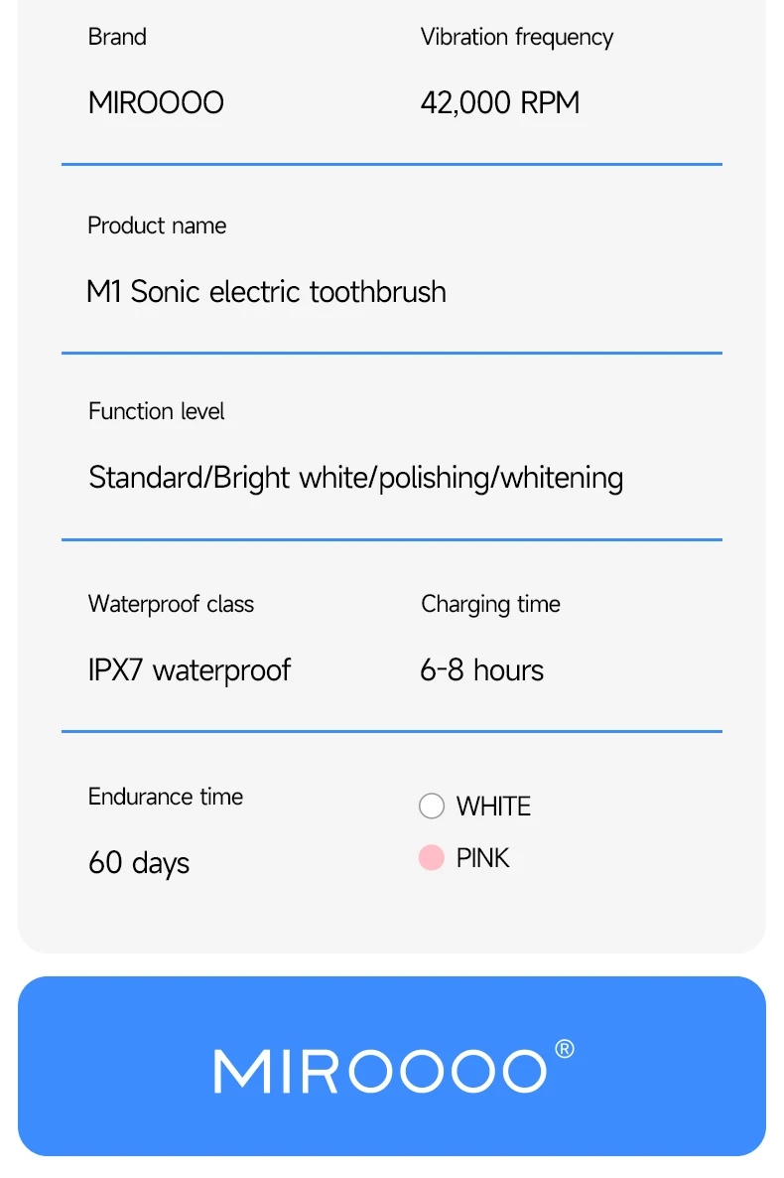Click the 60 days value
This screenshot has width=784, height=1178.
pyautogui.click(x=139, y=862)
